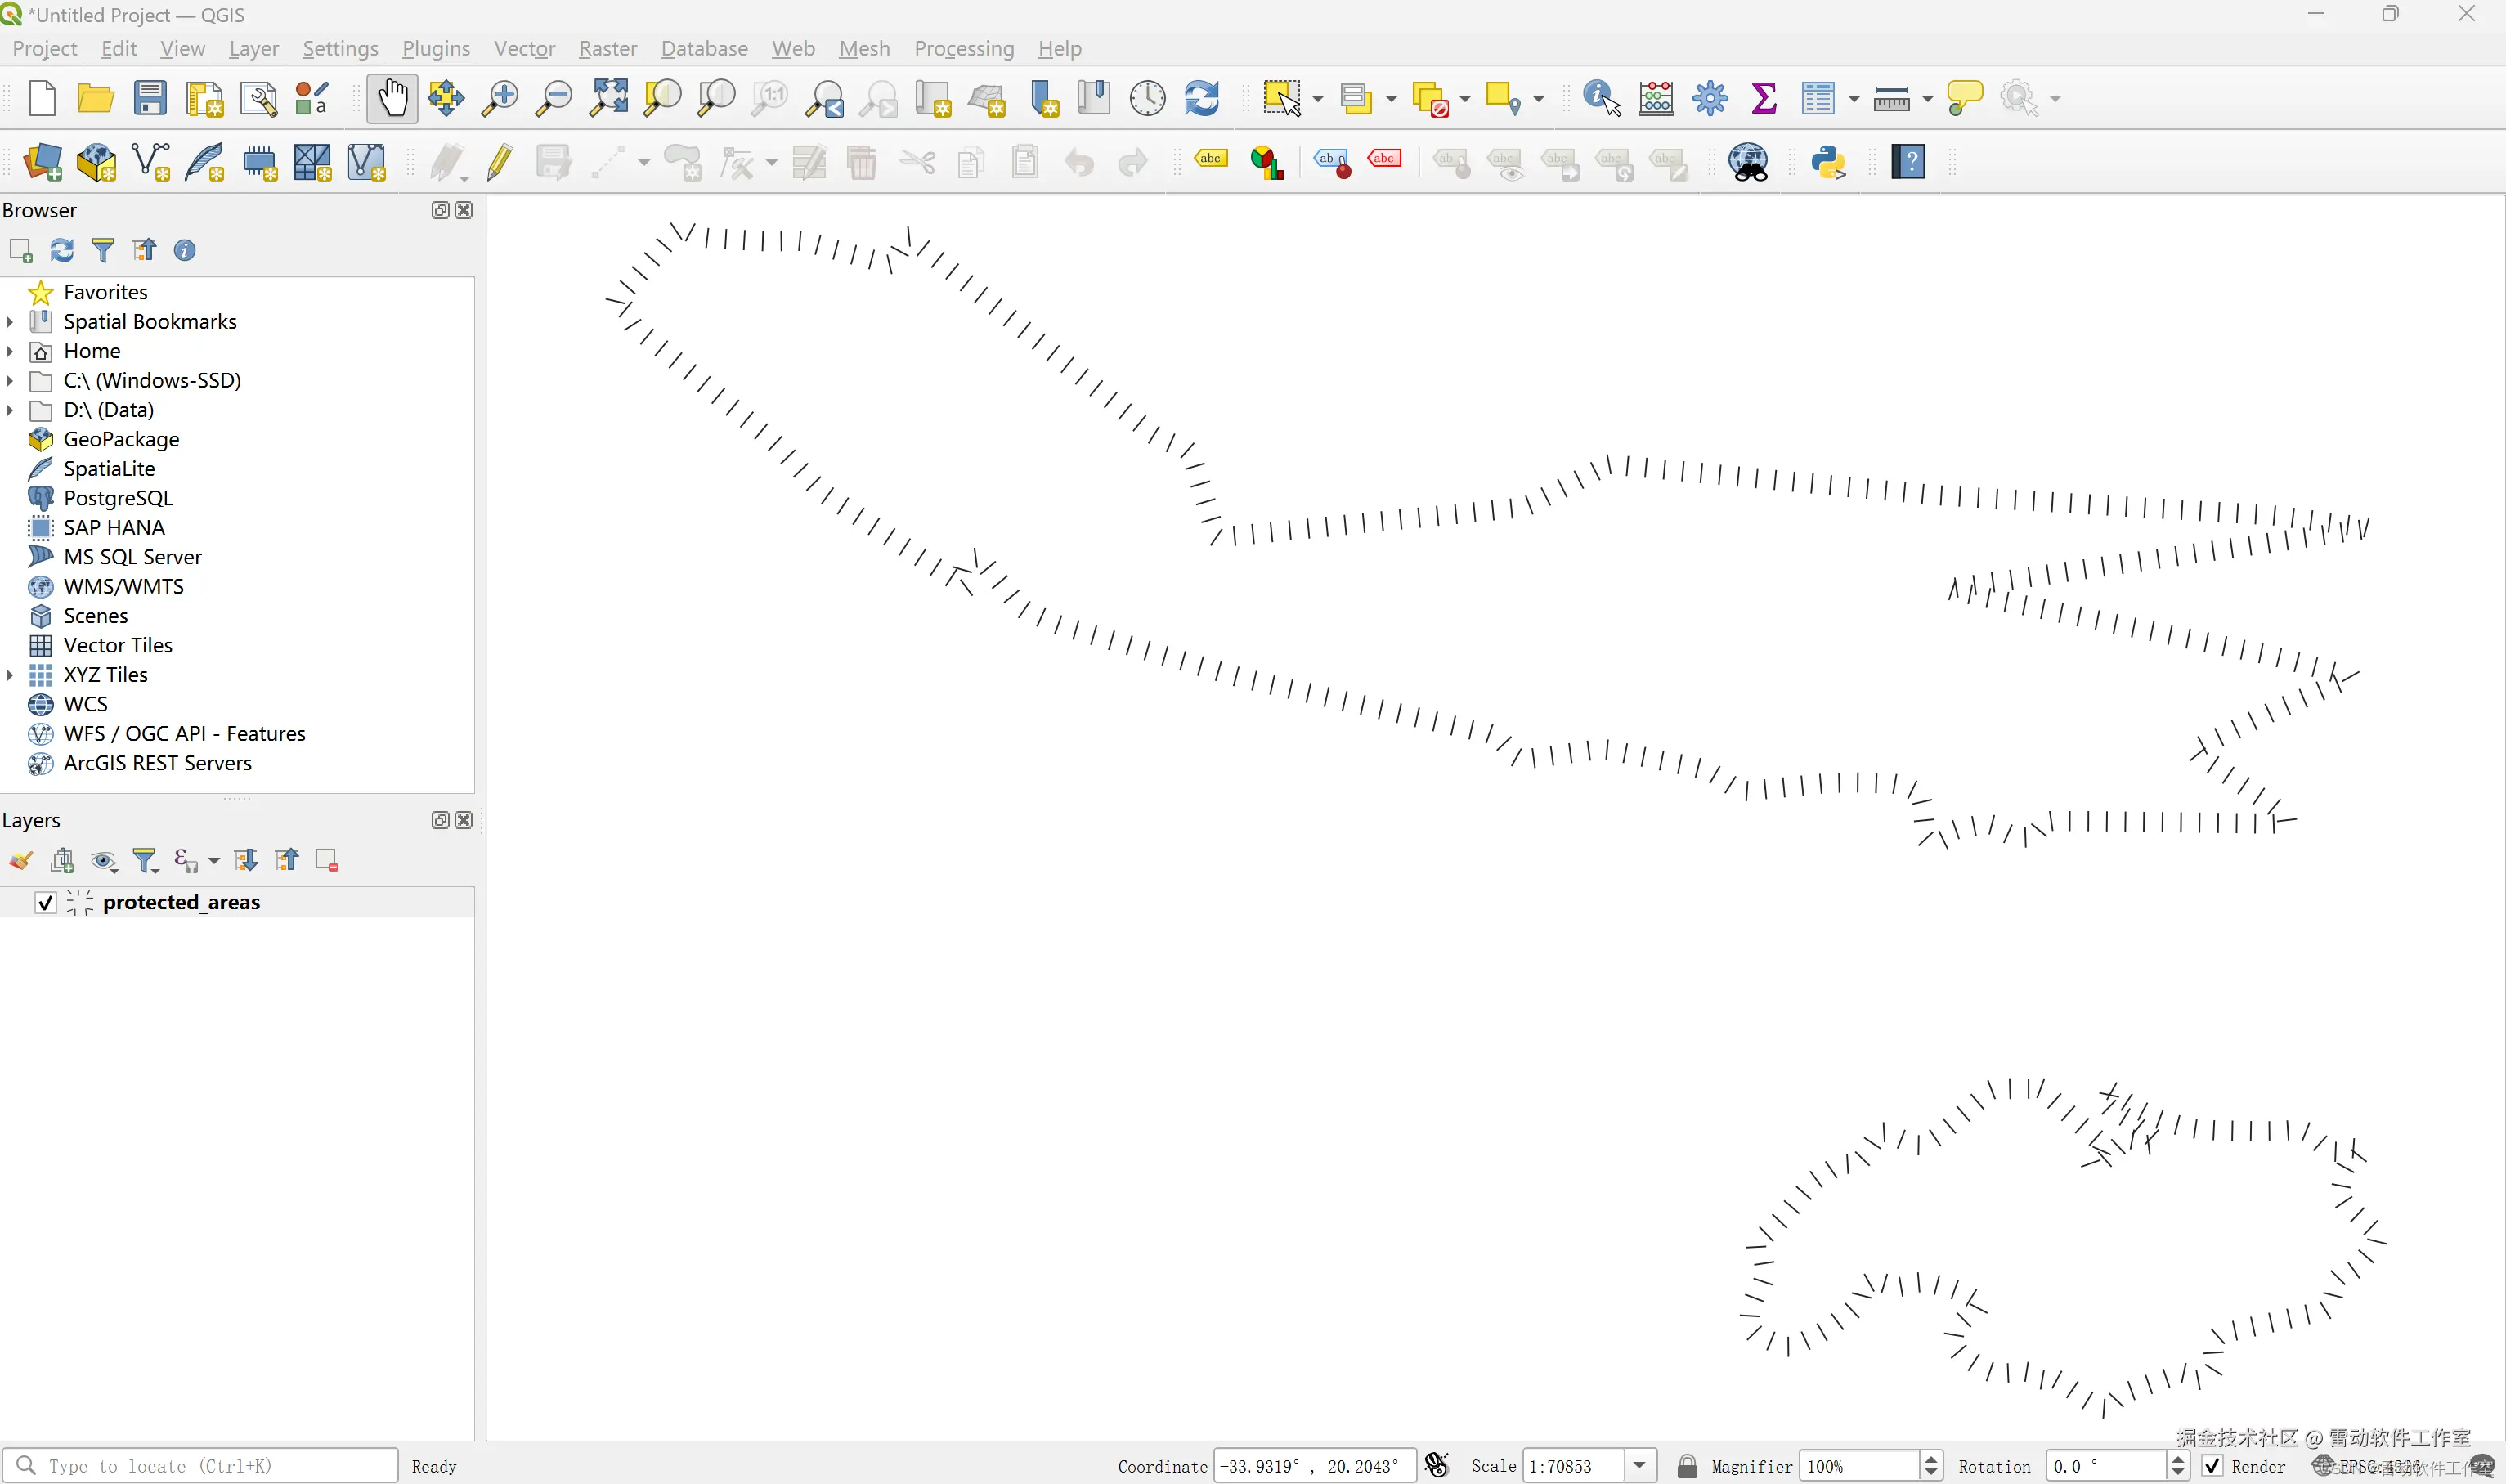Select the Pan Map hand tool
The image size is (2506, 1484).
[x=391, y=99]
